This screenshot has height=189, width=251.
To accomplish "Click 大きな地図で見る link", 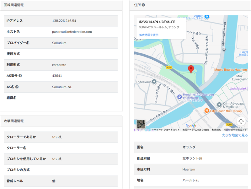I will (x=234, y=135).
